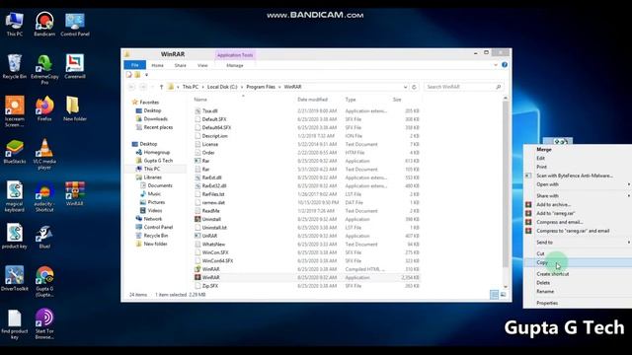This screenshot has height=355, width=632.
Task: Select the This PC desktop icon
Action: tap(15, 24)
